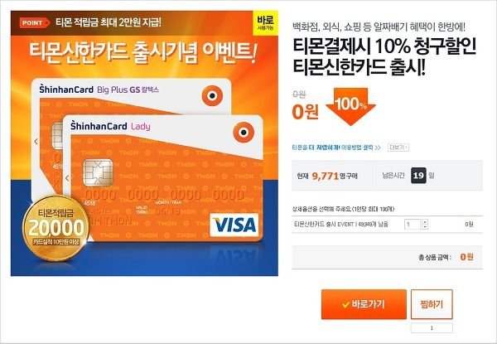This screenshot has width=497, height=344.
Task: Click the 찜하기 wishlist button
Action: [432, 304]
